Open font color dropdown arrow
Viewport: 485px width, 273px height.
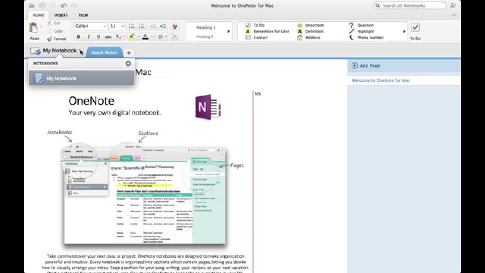152,37
